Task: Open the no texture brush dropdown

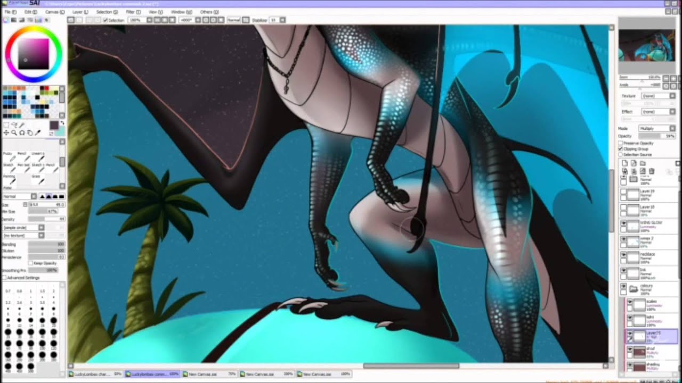Action: 23,235
